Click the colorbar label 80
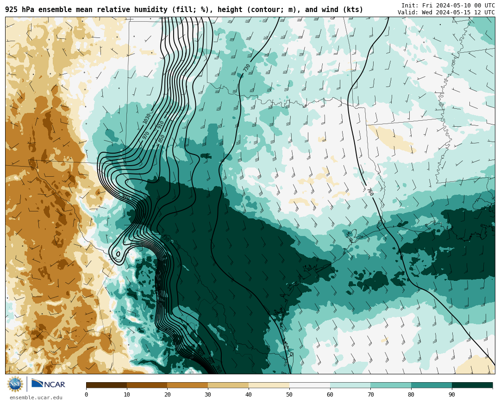This screenshot has width=500, height=403. point(411,395)
